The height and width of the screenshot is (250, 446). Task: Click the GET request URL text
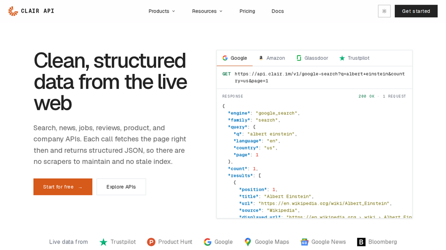pyautogui.click(x=320, y=77)
